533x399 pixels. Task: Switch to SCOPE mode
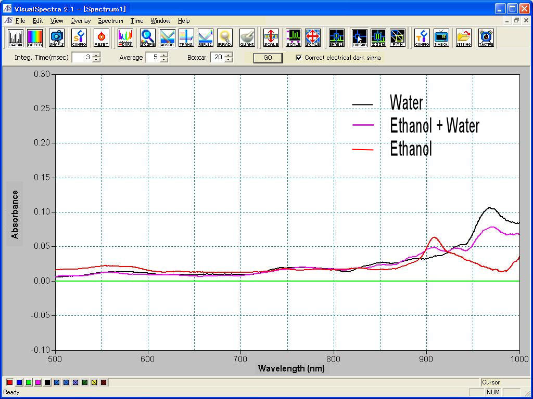(x=147, y=37)
